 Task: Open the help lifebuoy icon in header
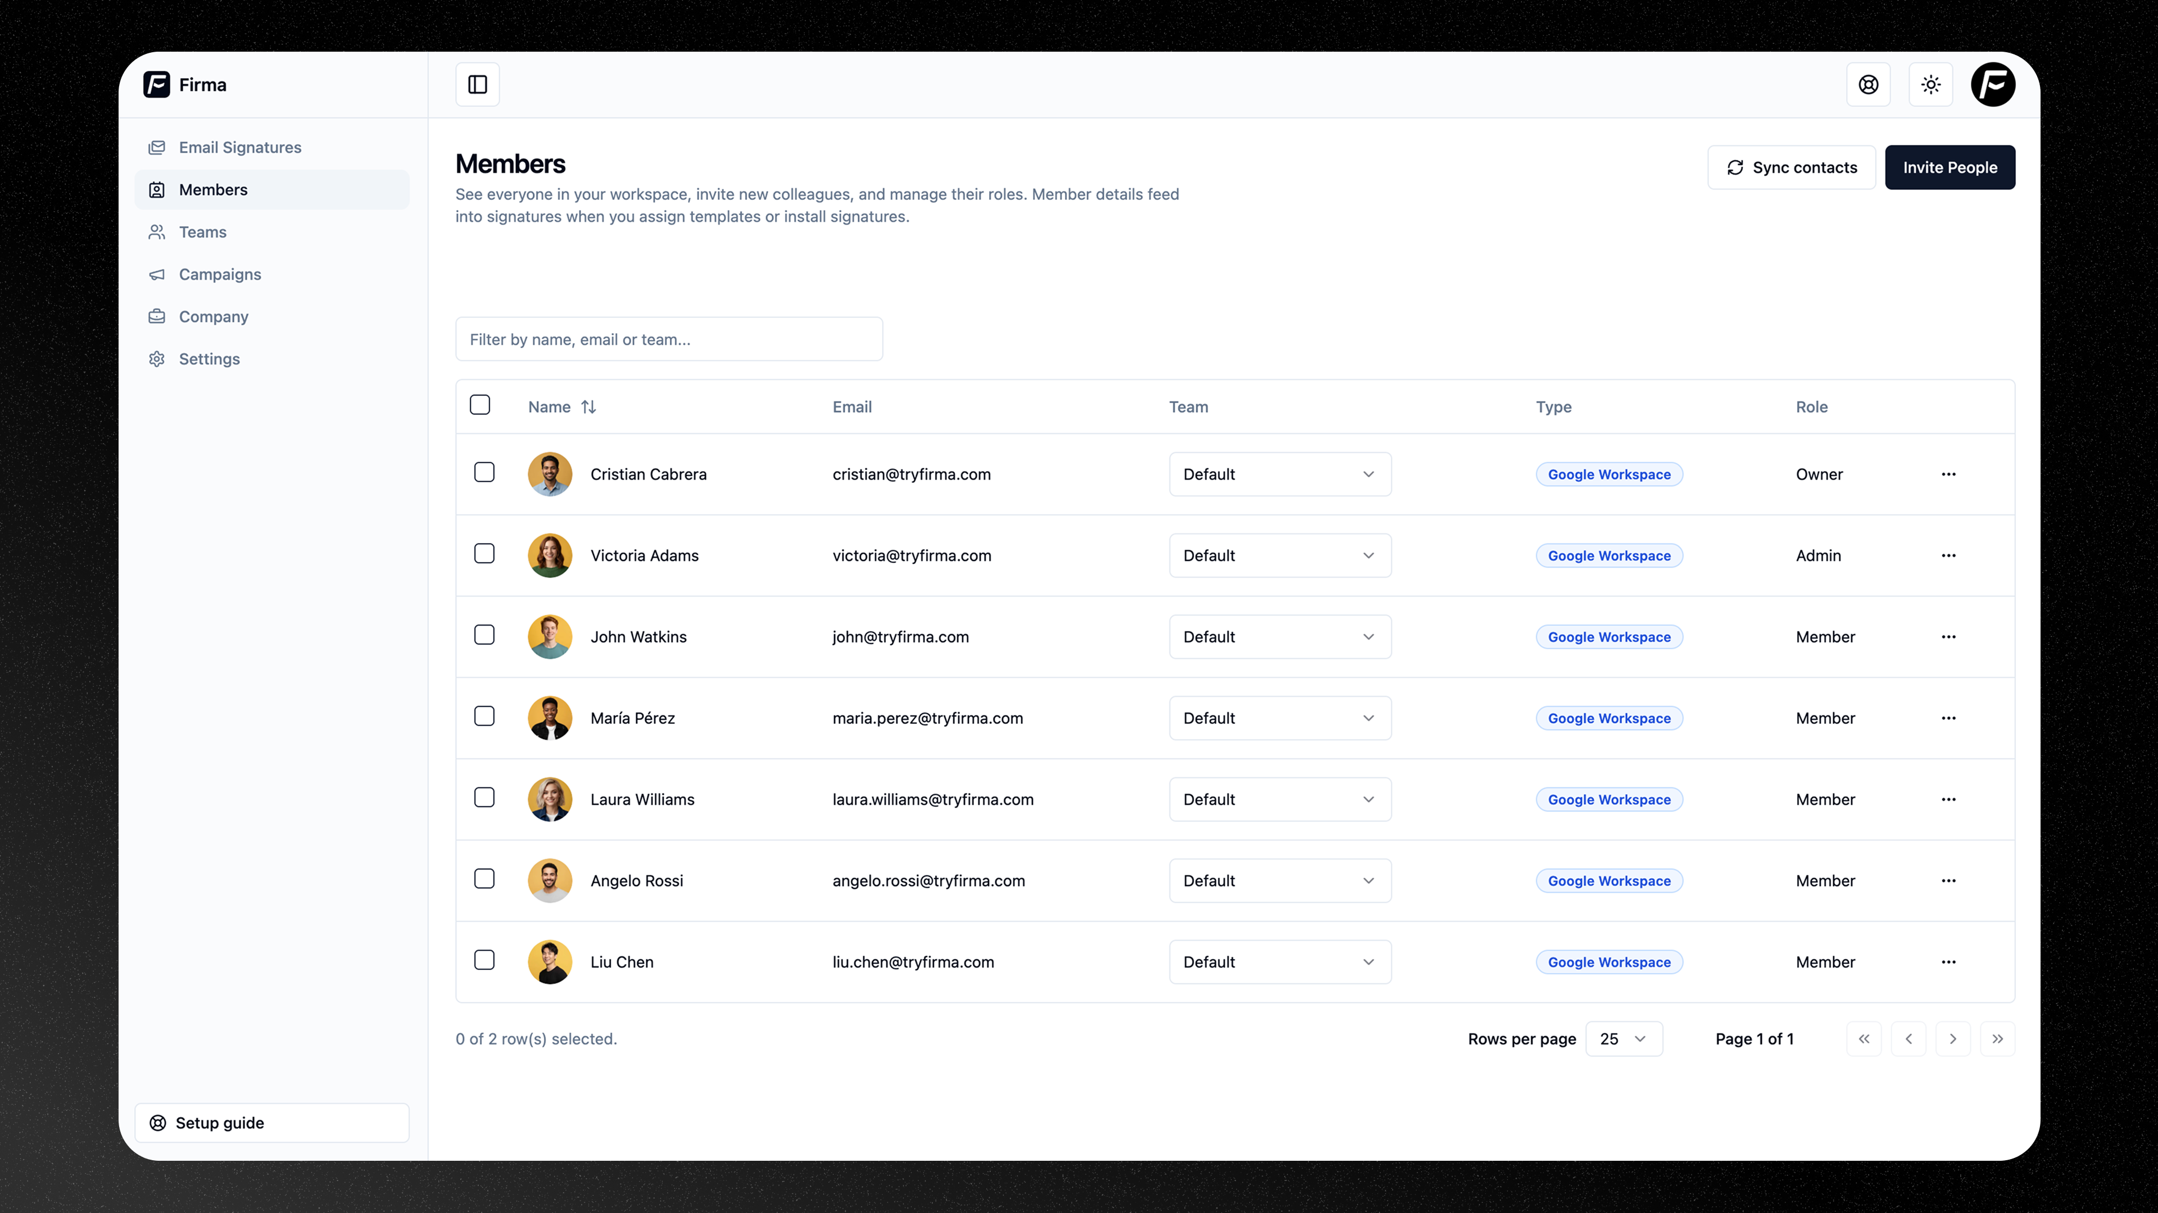[1868, 85]
